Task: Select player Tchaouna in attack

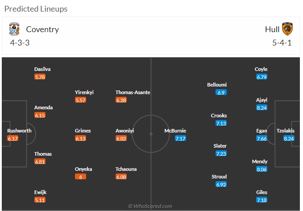Action: [x=126, y=169]
